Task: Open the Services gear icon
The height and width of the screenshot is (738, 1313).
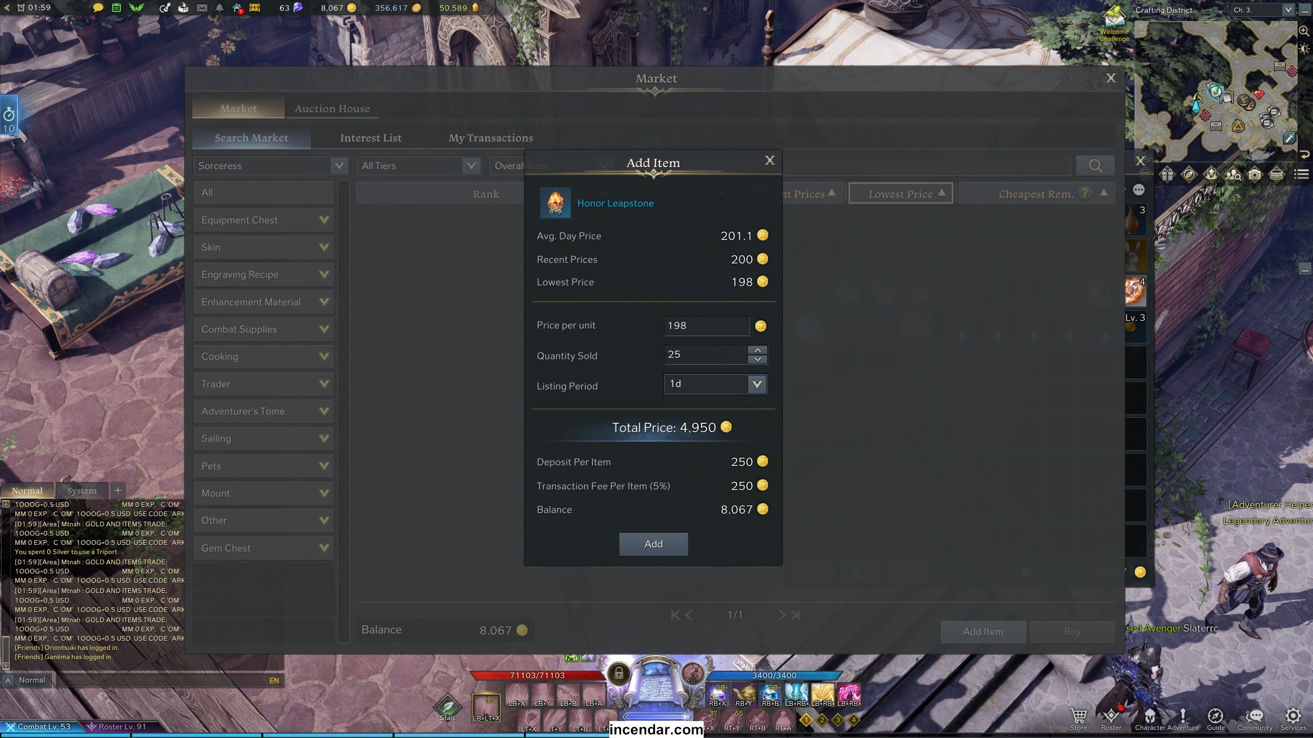Action: coord(1293,718)
